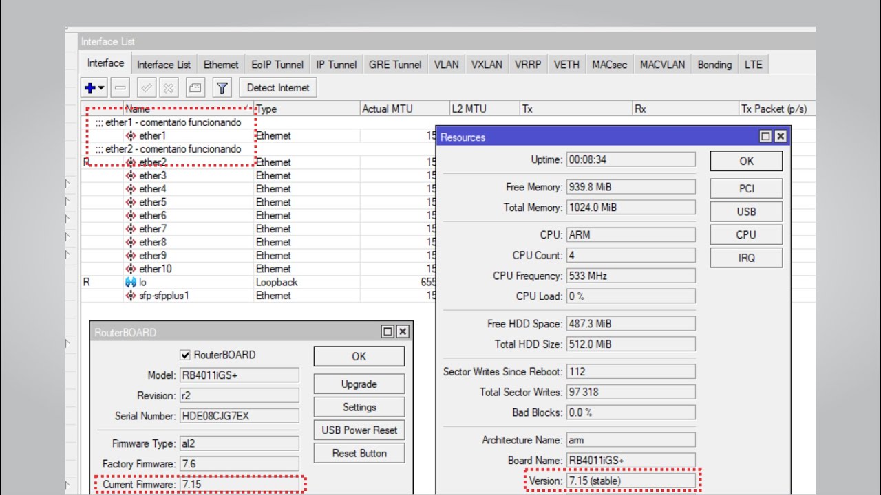Open the VETH tab
This screenshot has width=881, height=495.
point(566,65)
